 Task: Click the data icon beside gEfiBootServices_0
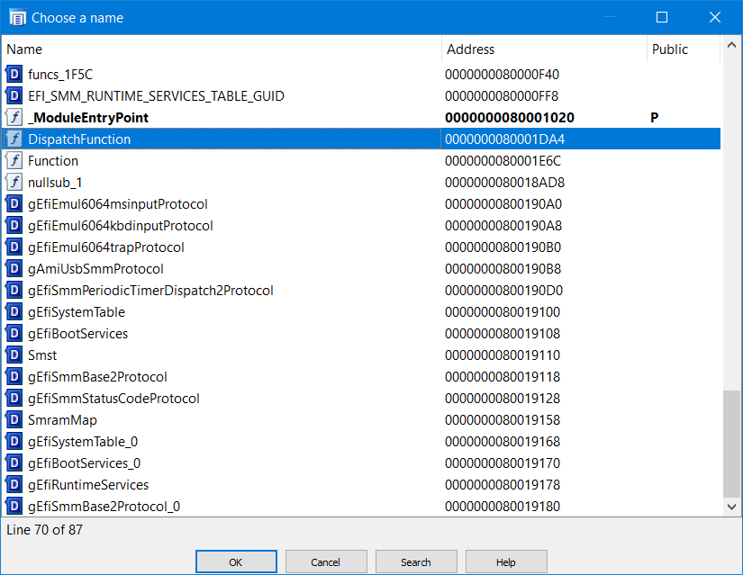[x=14, y=463]
